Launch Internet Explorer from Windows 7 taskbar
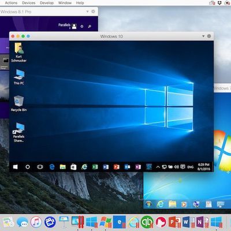The image size is (231, 231). click(x=160, y=204)
